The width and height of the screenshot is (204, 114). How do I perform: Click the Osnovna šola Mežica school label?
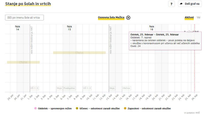(111, 17)
